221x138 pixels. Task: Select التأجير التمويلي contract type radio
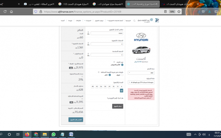click(122, 65)
